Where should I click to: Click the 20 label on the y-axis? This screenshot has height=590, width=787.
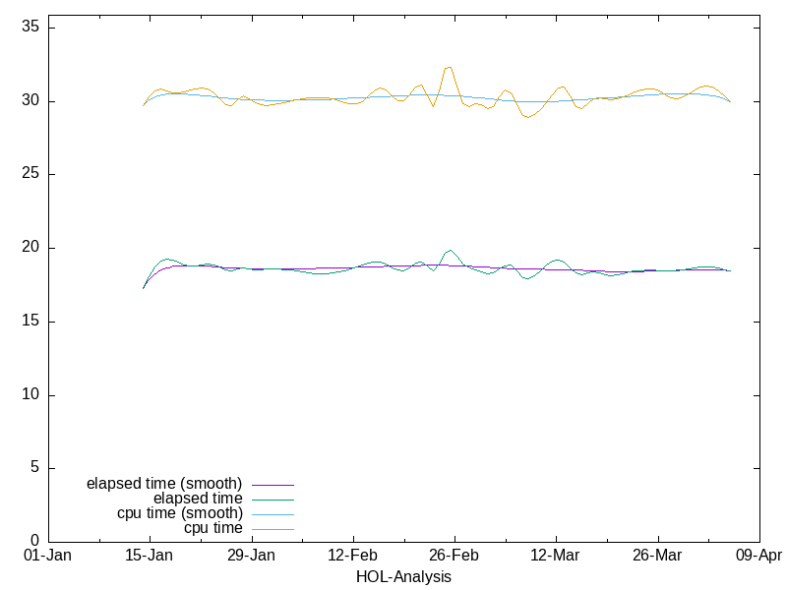30,248
